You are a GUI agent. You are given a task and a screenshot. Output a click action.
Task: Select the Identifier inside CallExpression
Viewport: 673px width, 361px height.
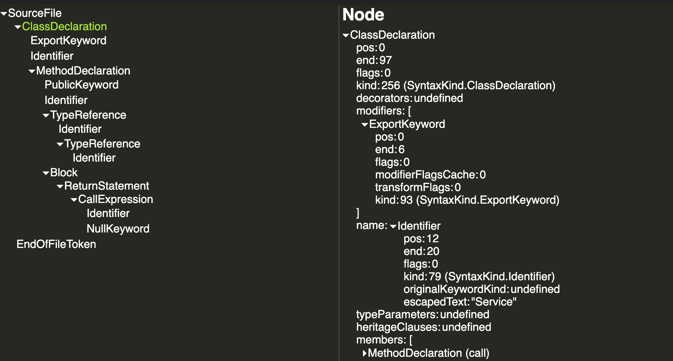click(x=108, y=213)
